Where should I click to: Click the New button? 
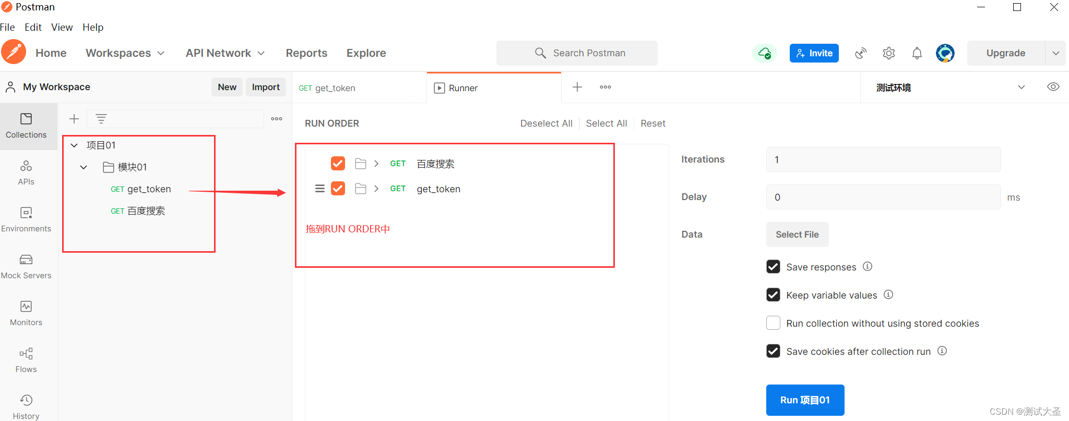(x=227, y=87)
